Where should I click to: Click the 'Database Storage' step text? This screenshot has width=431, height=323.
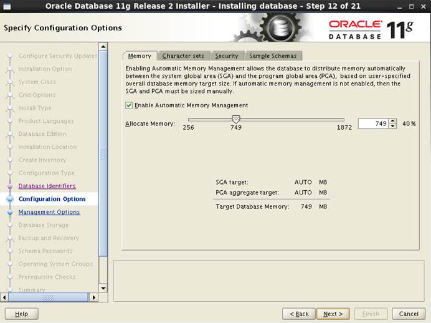(44, 225)
